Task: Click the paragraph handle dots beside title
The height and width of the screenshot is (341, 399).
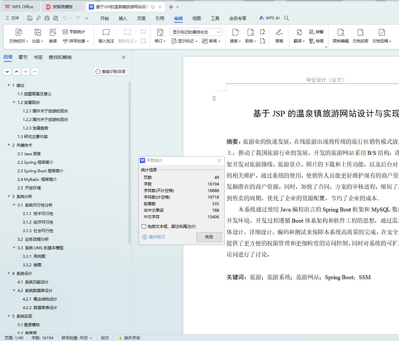Action: (214, 98)
